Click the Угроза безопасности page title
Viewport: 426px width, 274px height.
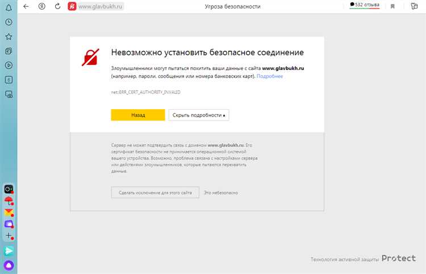pos(232,6)
